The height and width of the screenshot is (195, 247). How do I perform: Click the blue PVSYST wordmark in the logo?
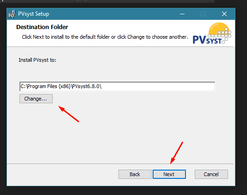point(207,40)
